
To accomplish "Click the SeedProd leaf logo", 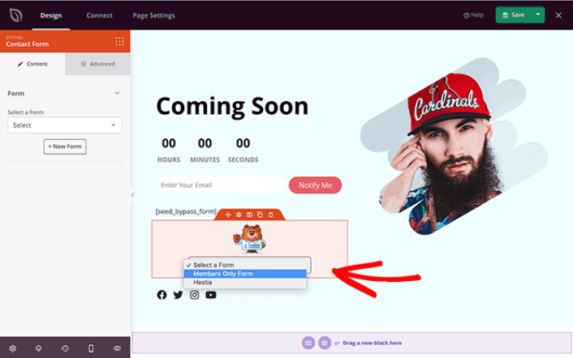I will [x=15, y=15].
